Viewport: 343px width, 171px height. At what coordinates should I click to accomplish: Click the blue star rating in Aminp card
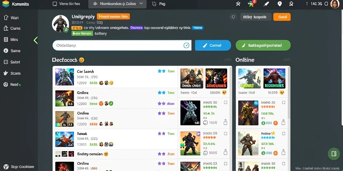click(268, 138)
